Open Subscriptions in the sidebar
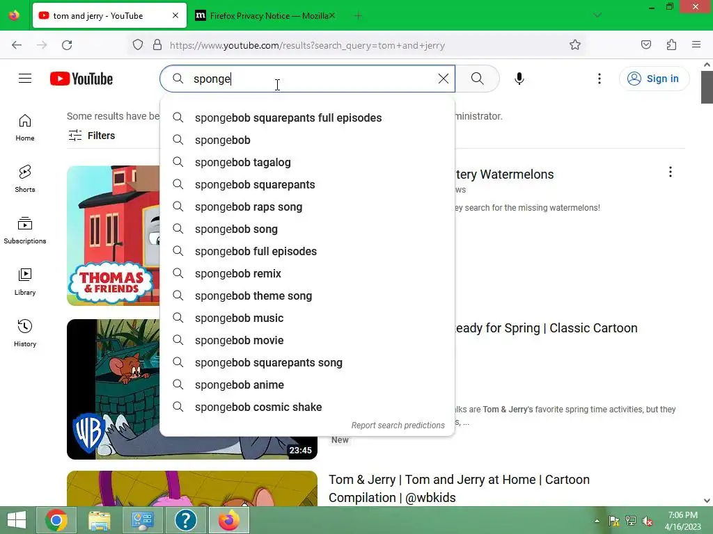The width and height of the screenshot is (713, 534). click(25, 230)
